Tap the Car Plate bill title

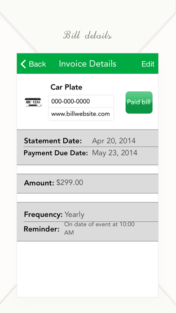click(x=66, y=87)
